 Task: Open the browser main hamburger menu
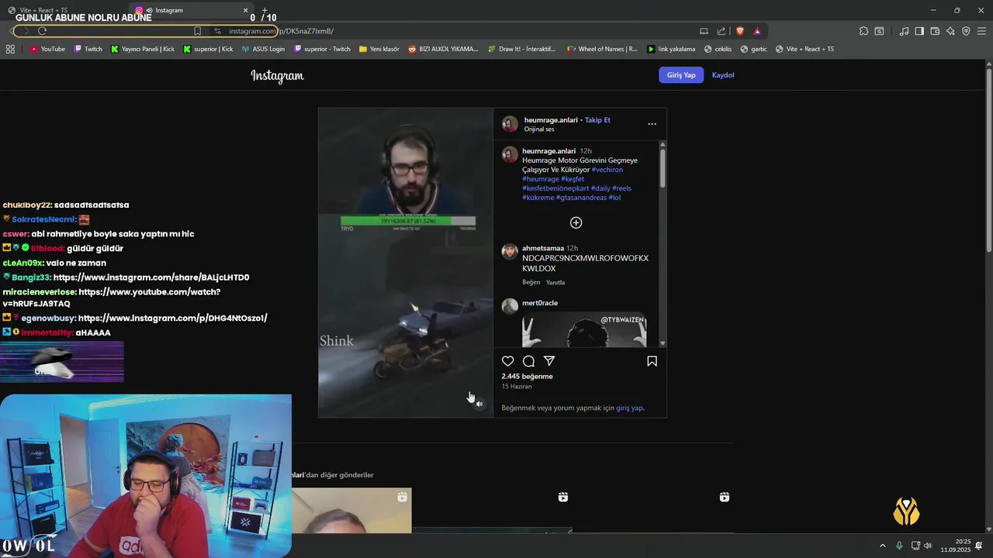982,31
